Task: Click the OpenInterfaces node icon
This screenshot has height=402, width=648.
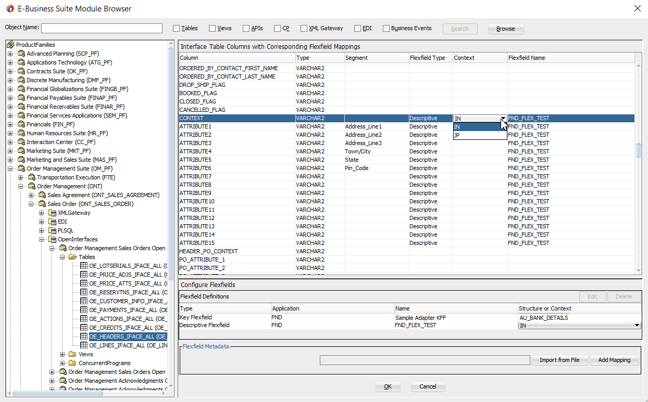Action: (x=53, y=239)
